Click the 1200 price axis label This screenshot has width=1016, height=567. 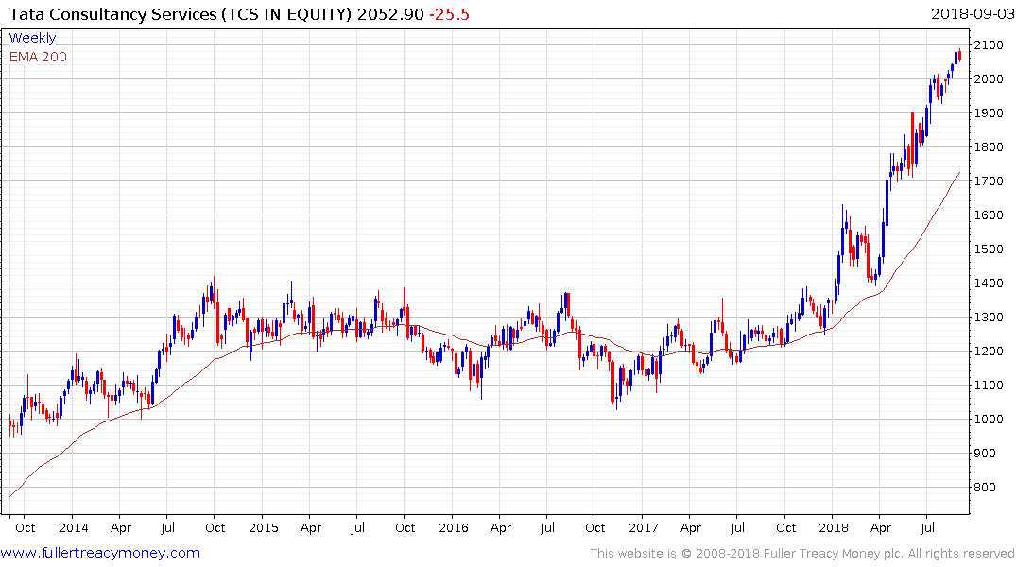989,352
